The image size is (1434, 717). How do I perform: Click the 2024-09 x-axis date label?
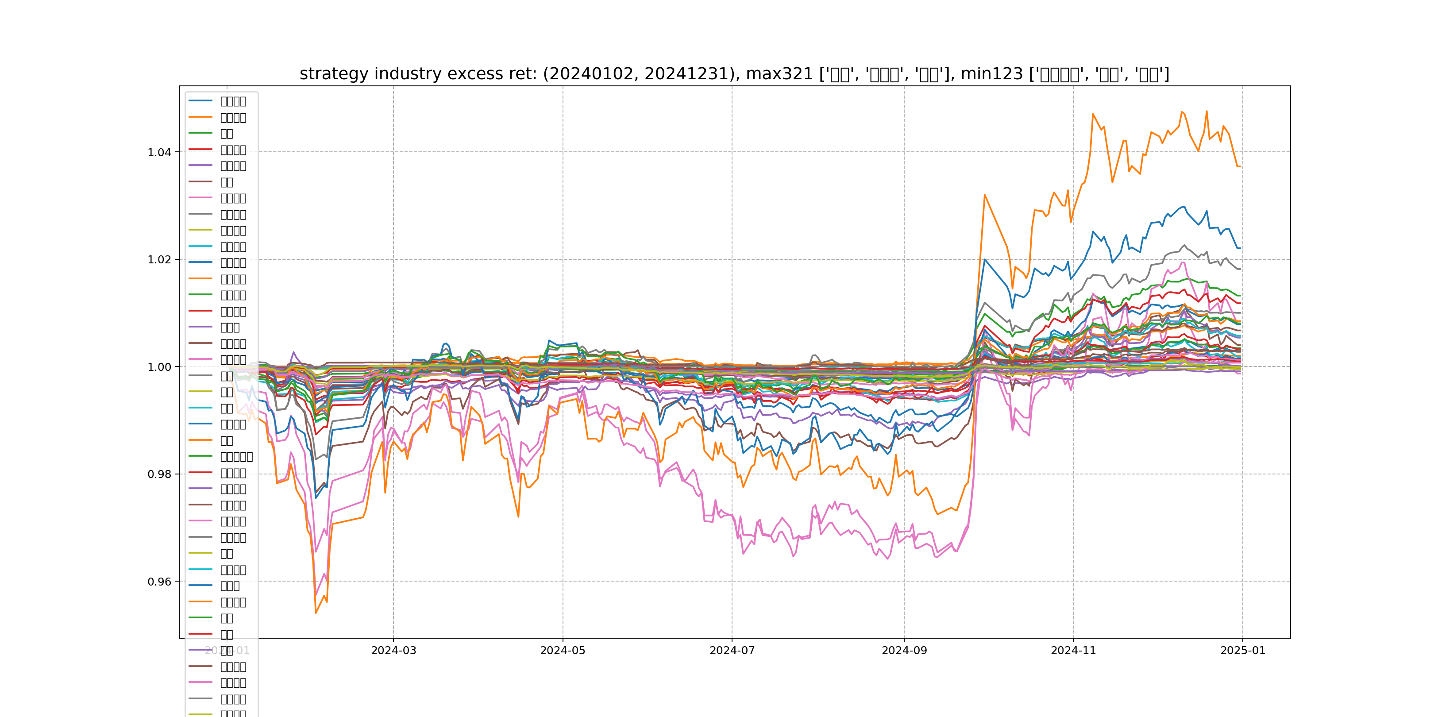(x=904, y=651)
